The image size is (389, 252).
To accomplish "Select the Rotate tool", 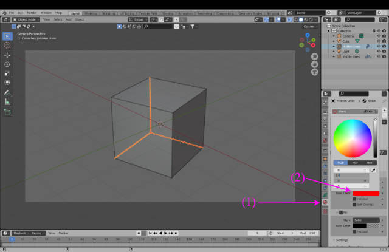I will click(7, 64).
